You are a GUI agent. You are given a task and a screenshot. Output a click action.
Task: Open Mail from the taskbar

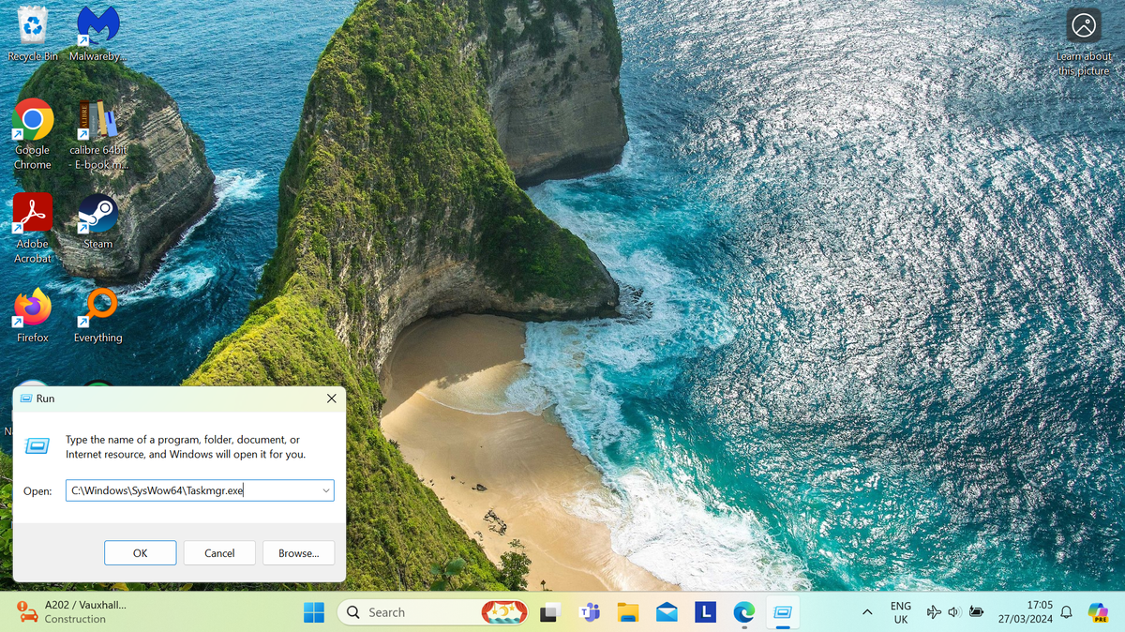click(667, 611)
